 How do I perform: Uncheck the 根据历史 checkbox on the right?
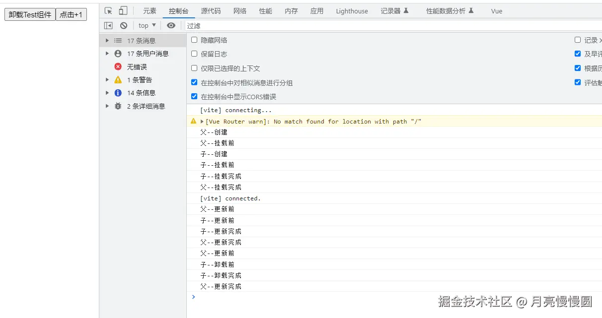pyautogui.click(x=578, y=68)
